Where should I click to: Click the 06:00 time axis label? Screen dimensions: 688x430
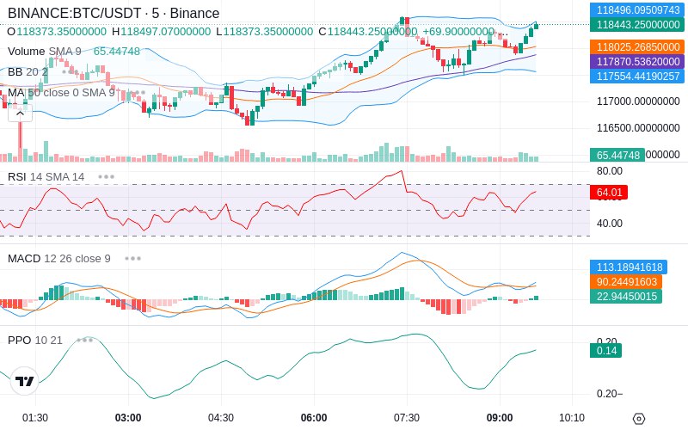pyautogui.click(x=314, y=418)
